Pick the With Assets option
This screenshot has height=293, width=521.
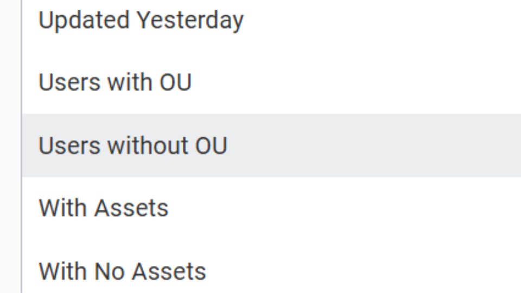tap(104, 208)
